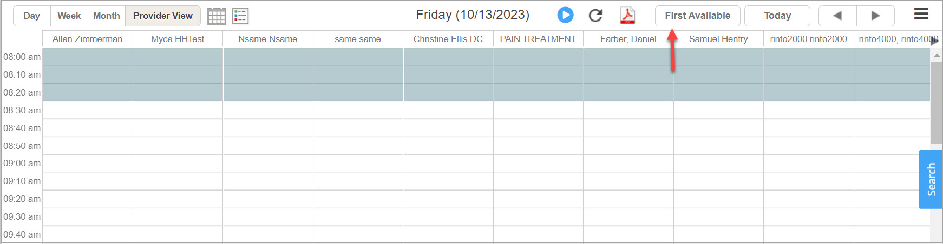Viewport: 943px width, 244px height.
Task: Select Christine Ellis DC column header
Action: click(448, 39)
